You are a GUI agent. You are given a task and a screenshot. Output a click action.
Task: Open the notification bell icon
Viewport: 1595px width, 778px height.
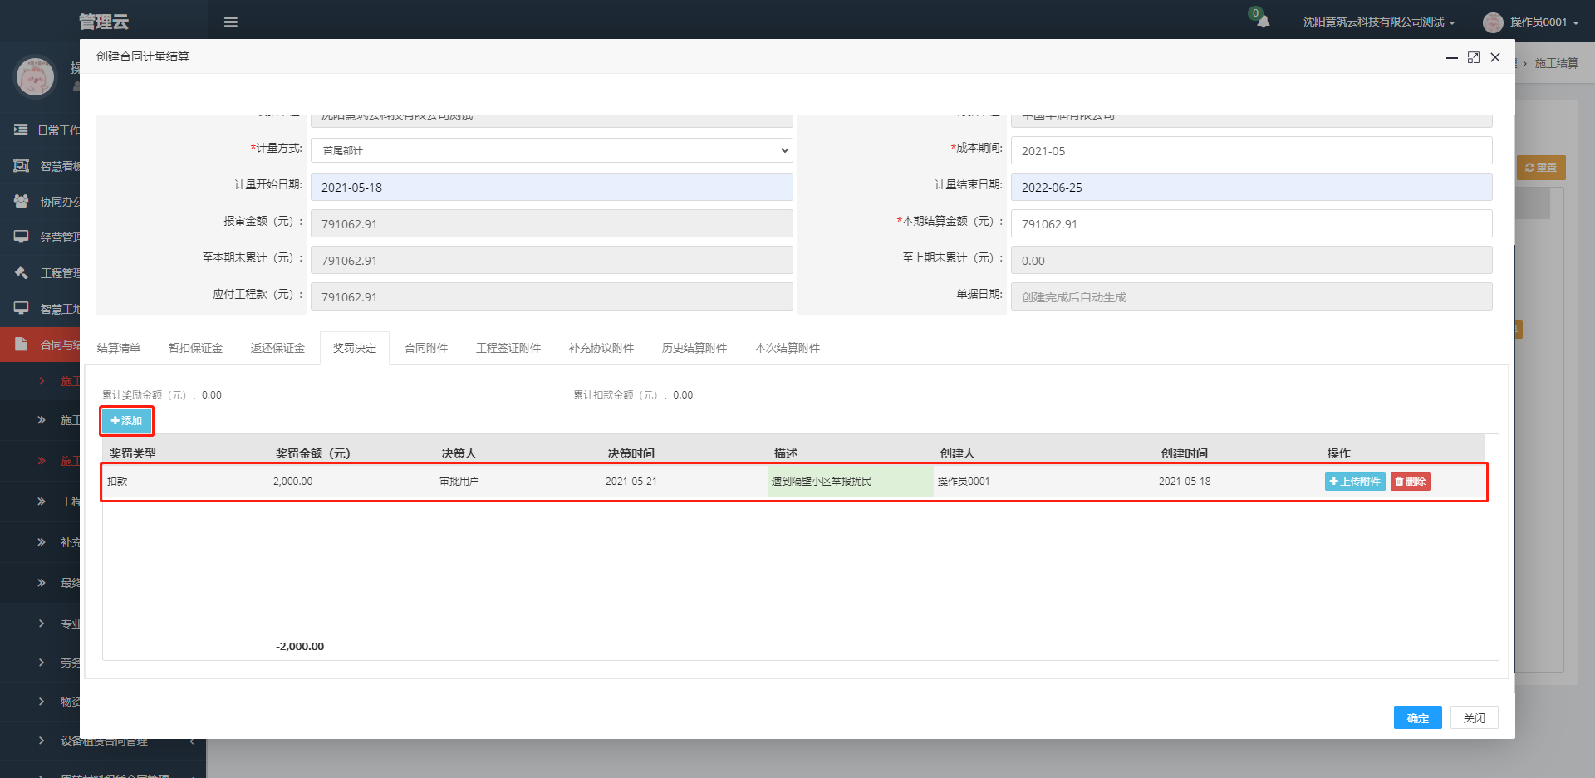point(1263,22)
